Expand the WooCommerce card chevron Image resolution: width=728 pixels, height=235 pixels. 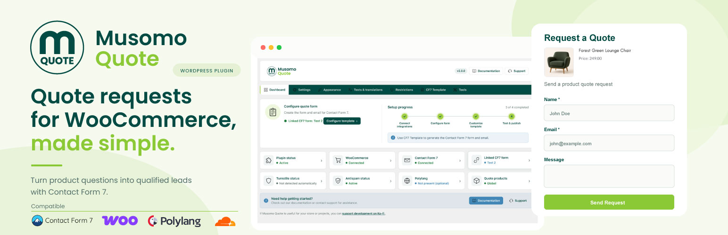(x=390, y=161)
